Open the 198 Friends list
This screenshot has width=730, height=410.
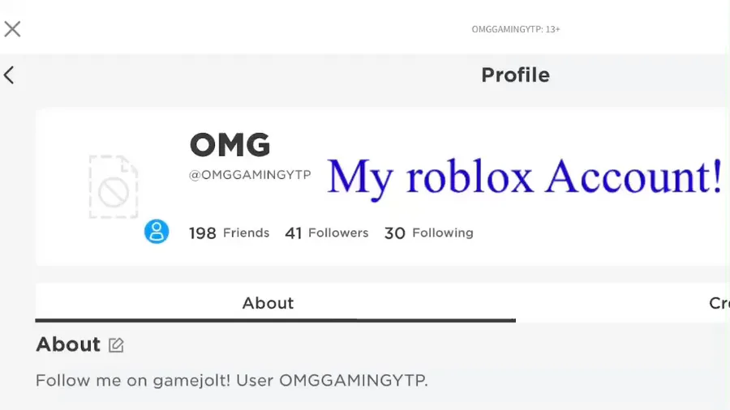coord(229,233)
